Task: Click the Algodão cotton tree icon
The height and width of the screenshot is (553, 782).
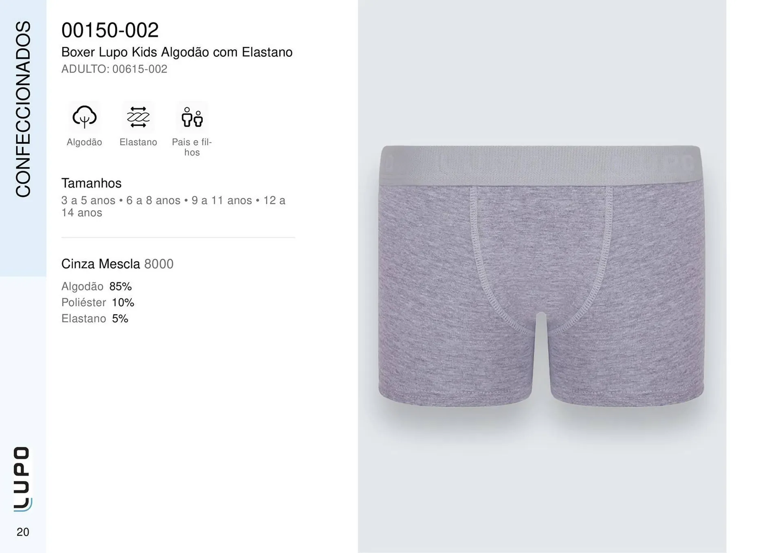Action: [84, 117]
